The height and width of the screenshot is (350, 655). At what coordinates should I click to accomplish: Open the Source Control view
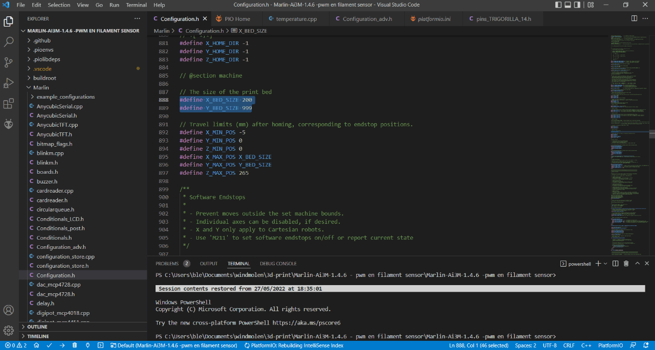pyautogui.click(x=9, y=62)
